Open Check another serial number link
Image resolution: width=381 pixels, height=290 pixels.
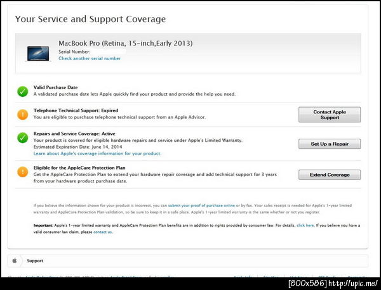90,58
